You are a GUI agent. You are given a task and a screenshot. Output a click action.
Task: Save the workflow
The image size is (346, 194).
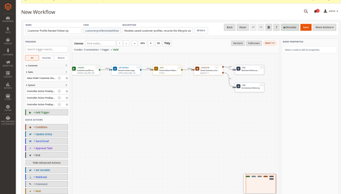tap(306, 27)
